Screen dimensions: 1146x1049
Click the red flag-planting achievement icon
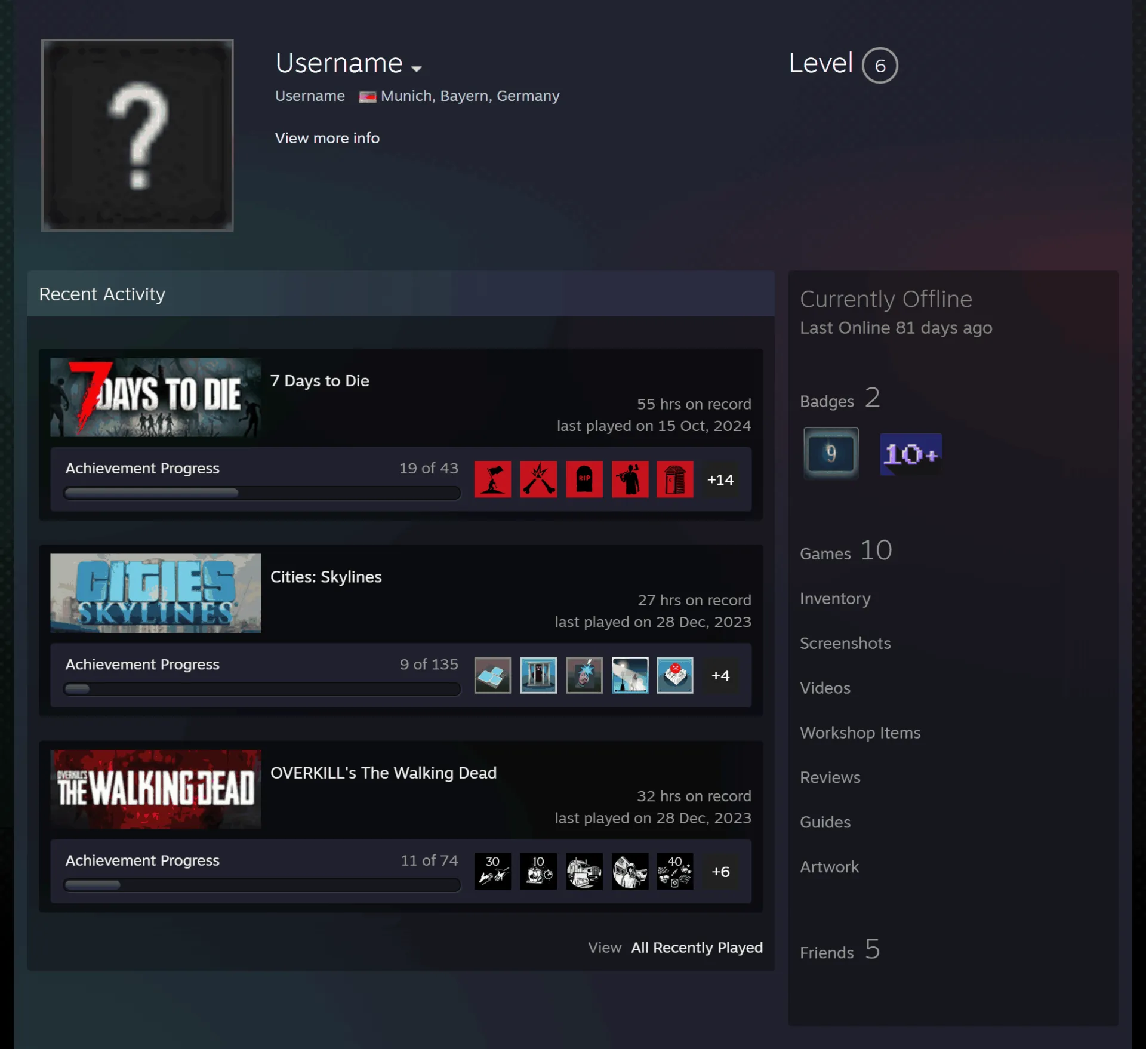click(x=492, y=479)
